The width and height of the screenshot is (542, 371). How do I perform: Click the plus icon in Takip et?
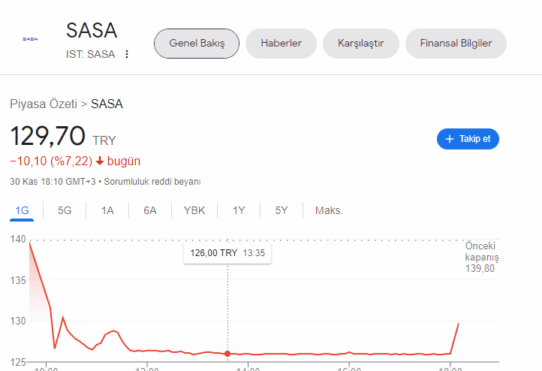(x=450, y=139)
